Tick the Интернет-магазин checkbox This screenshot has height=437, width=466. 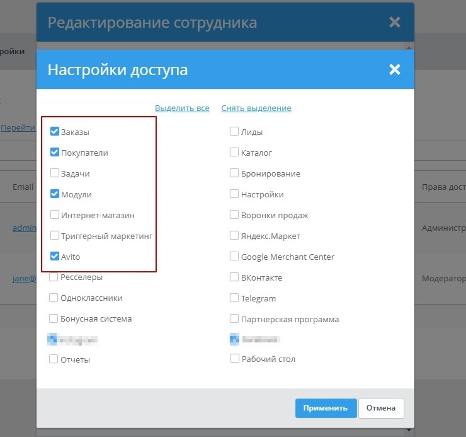[x=55, y=215]
